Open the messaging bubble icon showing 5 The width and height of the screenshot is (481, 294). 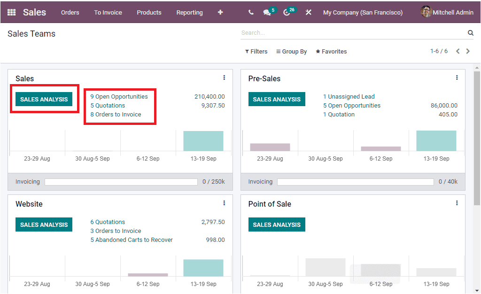click(x=268, y=12)
